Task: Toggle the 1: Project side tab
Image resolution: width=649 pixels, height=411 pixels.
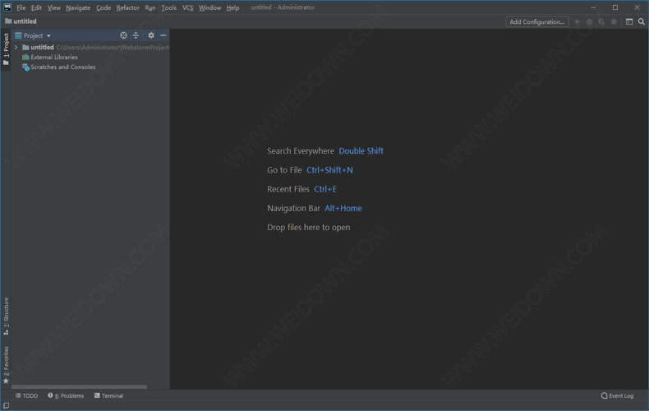Action: pyautogui.click(x=6, y=48)
